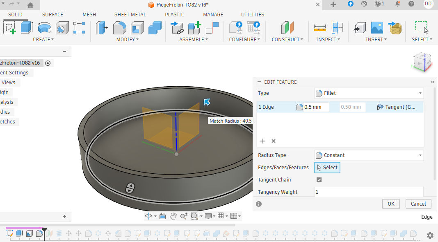The image size is (438, 242).
Task: Open the Type dropdown showing Fillet
Action: (368, 93)
